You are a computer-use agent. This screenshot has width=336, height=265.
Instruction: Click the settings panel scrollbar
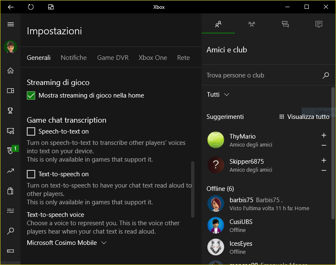192,190
